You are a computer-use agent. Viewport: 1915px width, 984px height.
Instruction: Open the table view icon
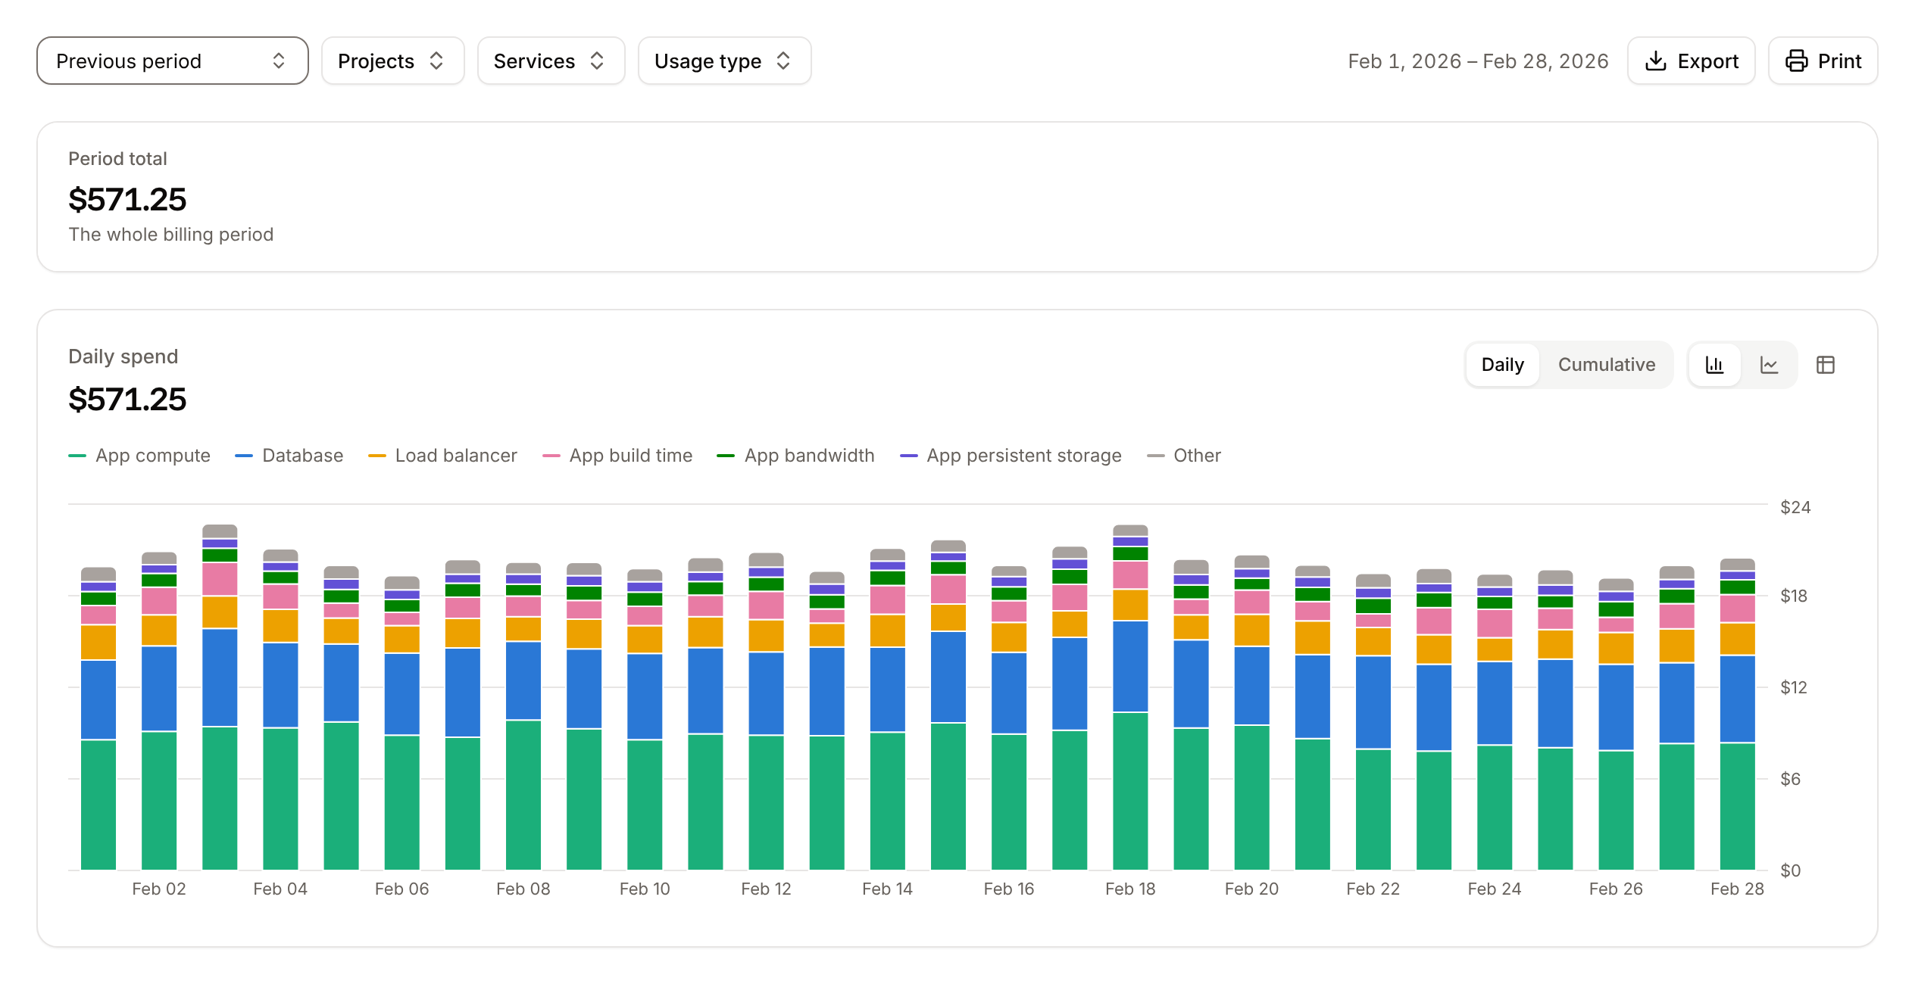(x=1826, y=365)
